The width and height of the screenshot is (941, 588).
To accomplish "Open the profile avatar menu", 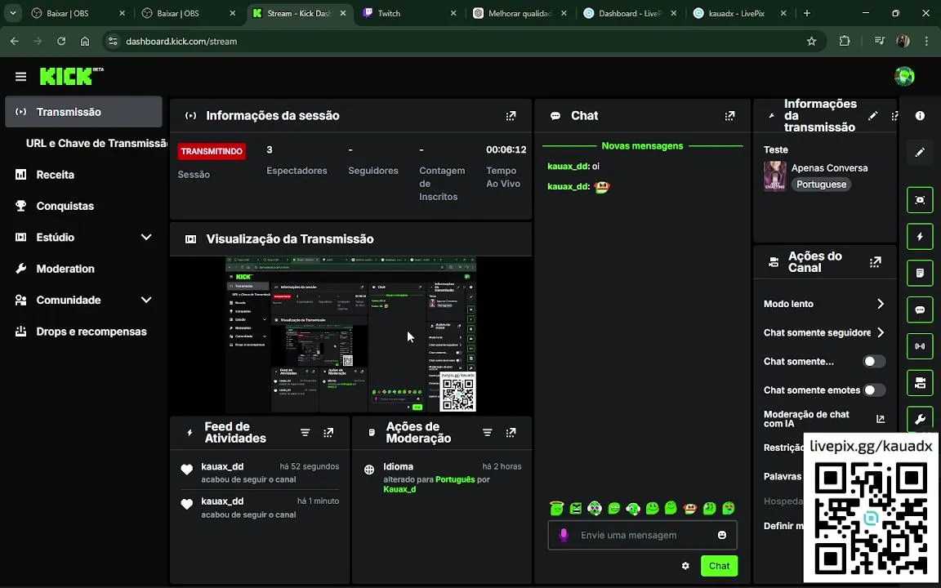I will (903, 76).
